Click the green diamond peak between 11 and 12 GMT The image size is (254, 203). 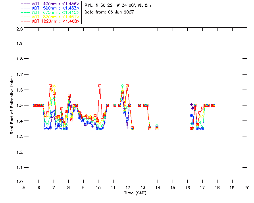(122, 86)
